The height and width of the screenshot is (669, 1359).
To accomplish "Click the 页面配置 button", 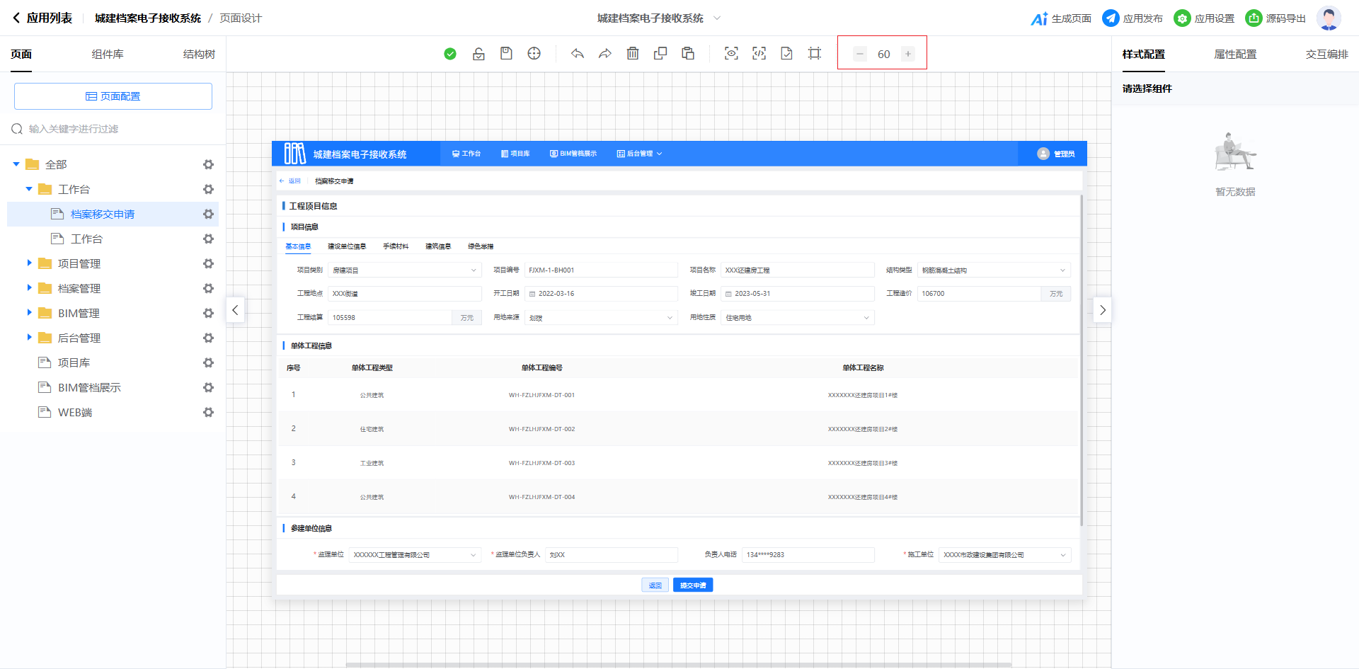I will (113, 96).
